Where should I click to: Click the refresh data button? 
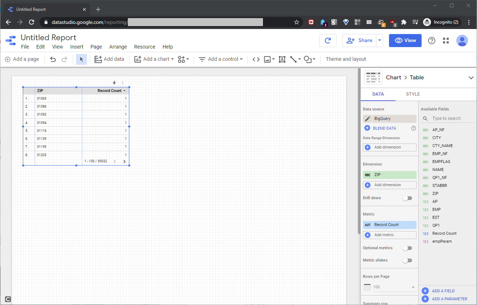tap(328, 41)
